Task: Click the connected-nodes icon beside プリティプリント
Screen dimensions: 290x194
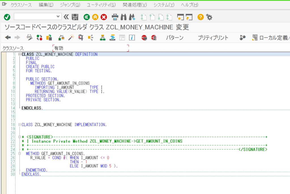Action: click(x=242, y=38)
